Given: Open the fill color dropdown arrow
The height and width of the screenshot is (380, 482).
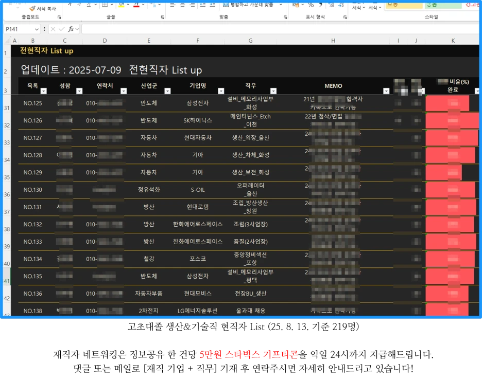Looking at the screenshot, I should point(128,5).
